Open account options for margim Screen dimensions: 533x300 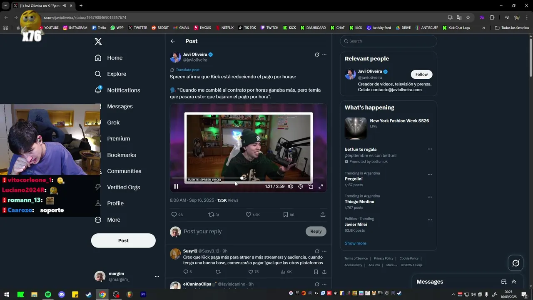click(x=157, y=276)
